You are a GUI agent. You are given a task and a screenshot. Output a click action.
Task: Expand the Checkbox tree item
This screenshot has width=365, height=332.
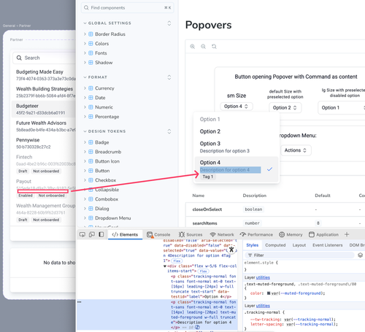pos(85,180)
